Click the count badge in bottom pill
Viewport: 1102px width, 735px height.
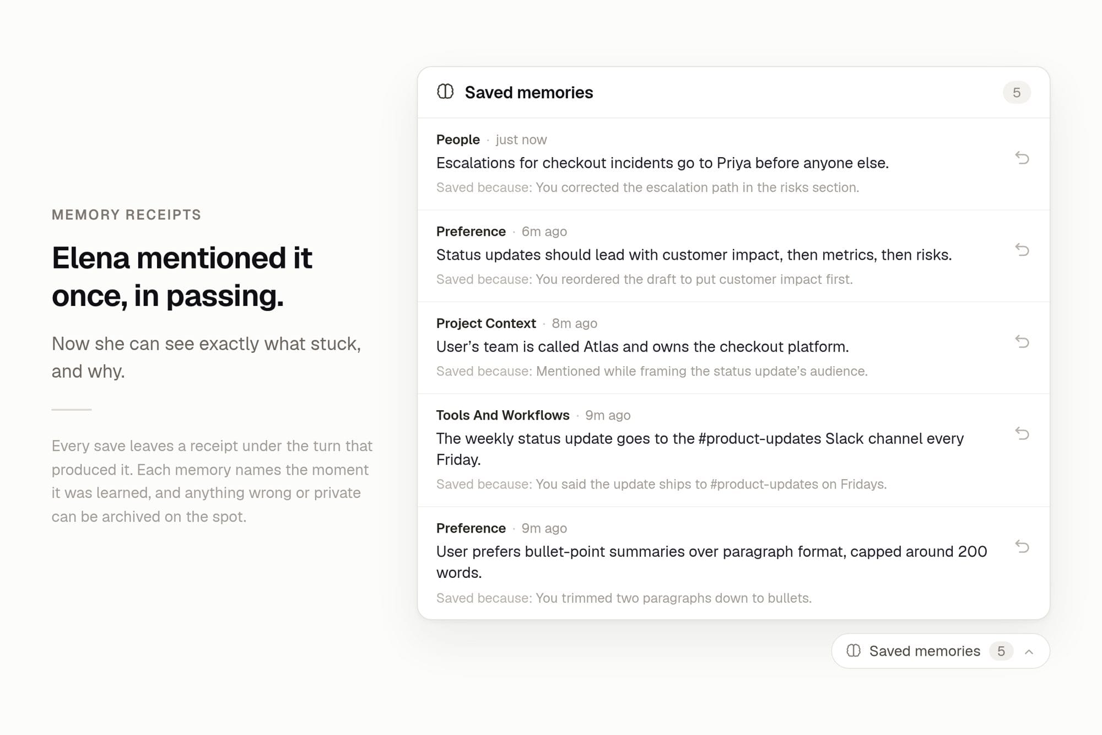click(x=1001, y=651)
